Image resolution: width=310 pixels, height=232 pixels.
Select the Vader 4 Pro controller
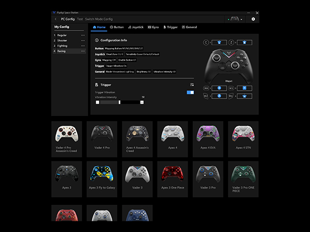102,139
